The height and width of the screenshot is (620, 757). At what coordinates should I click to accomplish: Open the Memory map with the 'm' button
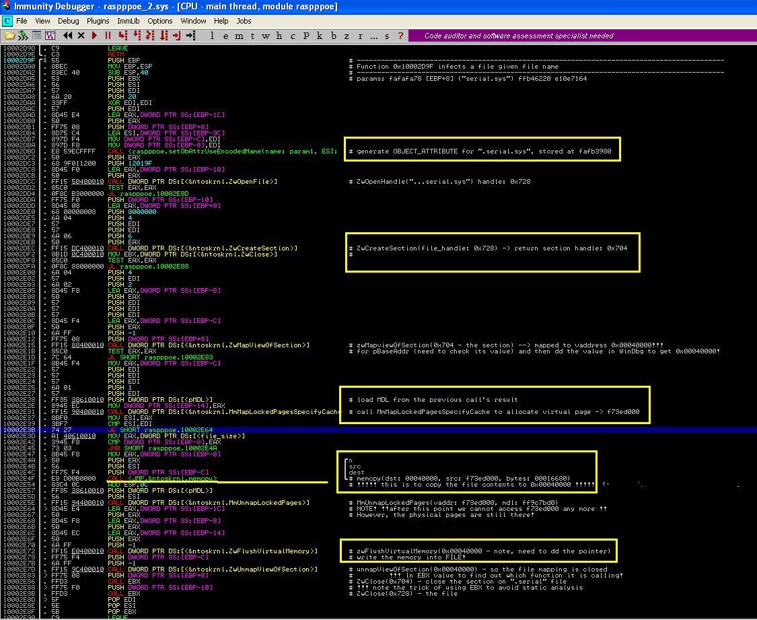point(239,36)
